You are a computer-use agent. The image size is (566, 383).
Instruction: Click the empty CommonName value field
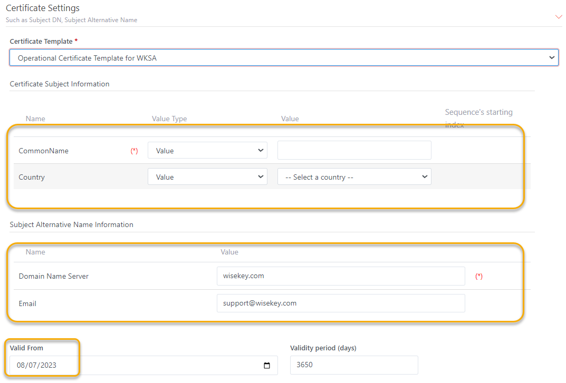[x=354, y=150]
